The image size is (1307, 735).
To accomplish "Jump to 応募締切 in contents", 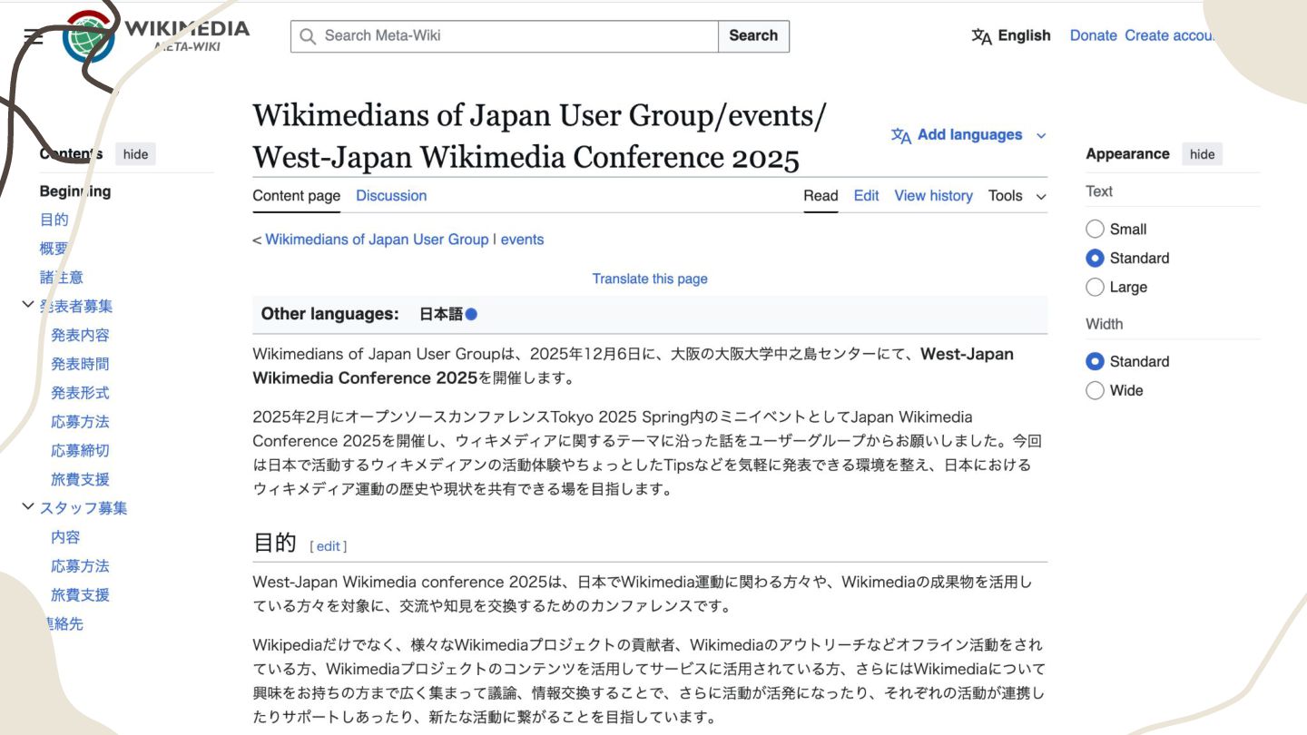I will (x=80, y=451).
